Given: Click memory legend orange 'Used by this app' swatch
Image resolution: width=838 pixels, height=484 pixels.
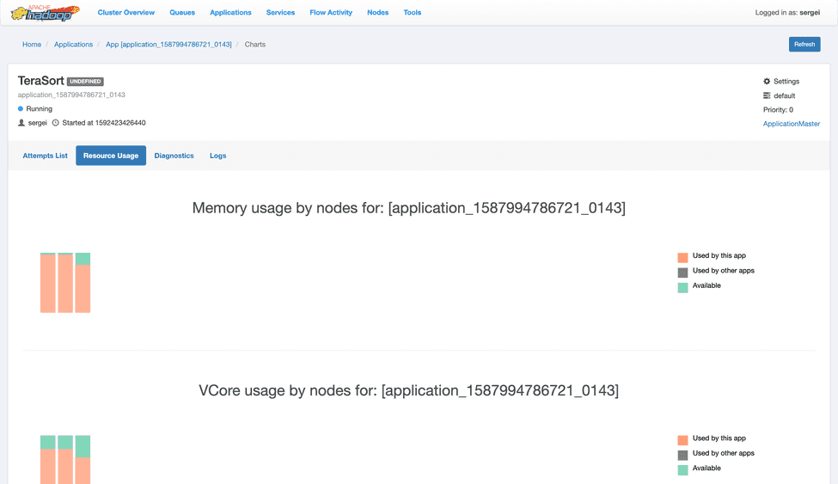Looking at the screenshot, I should [x=682, y=258].
